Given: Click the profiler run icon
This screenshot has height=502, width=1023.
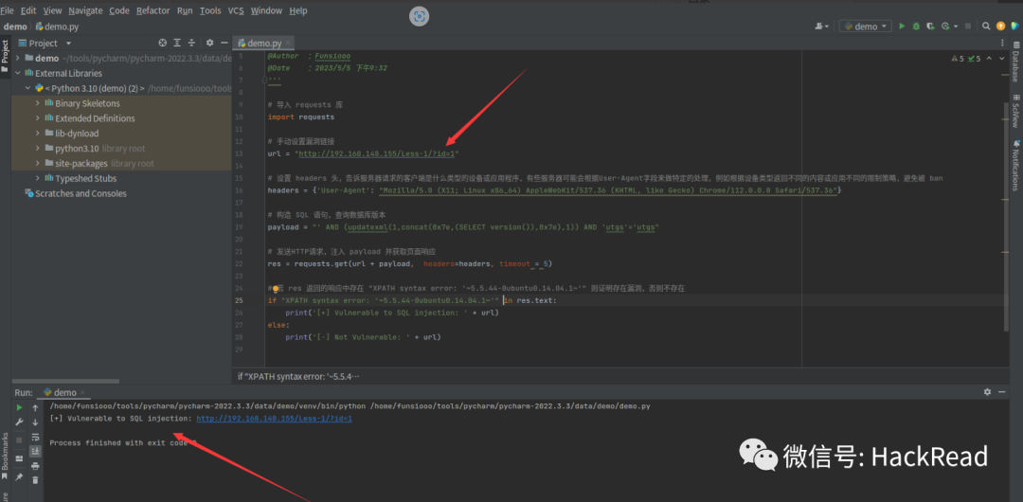Looking at the screenshot, I should pos(944,27).
